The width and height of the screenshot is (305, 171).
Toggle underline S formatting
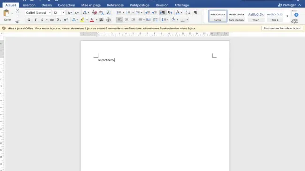coord(42,20)
